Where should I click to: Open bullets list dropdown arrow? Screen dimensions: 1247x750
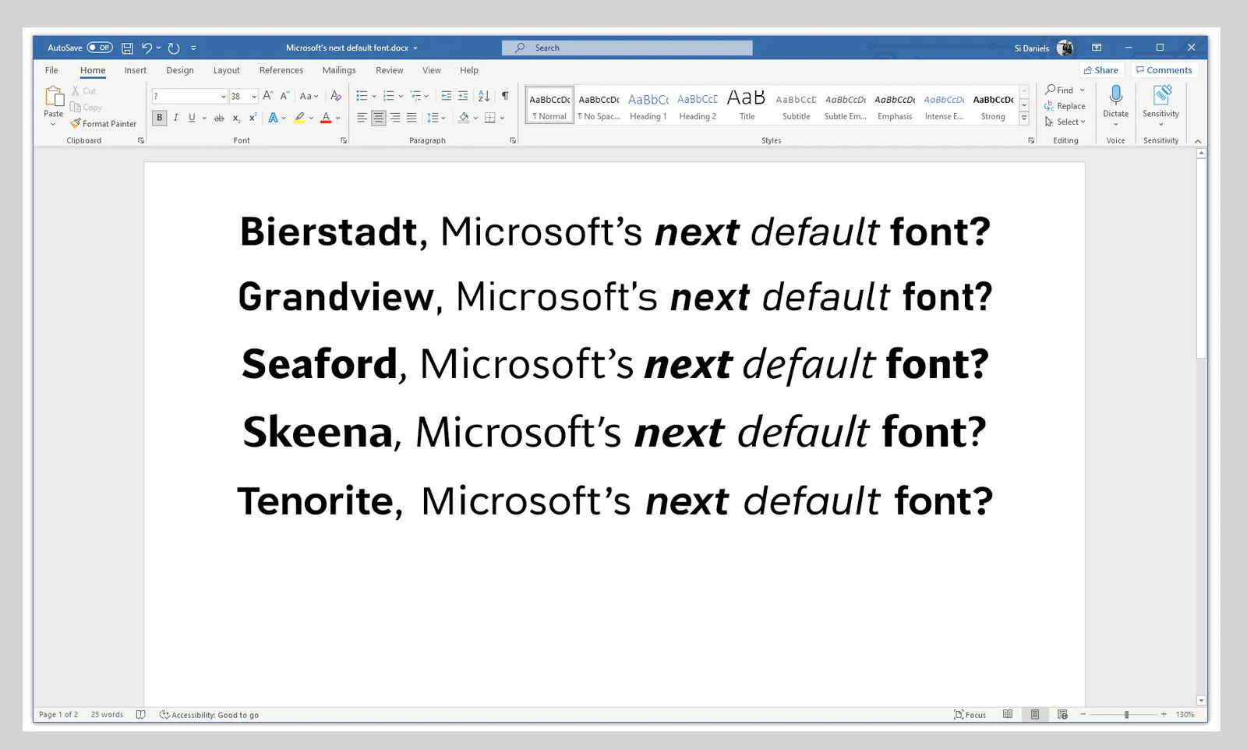pyautogui.click(x=374, y=97)
